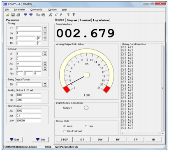Click the F font toolbar icon

pos(61,15)
